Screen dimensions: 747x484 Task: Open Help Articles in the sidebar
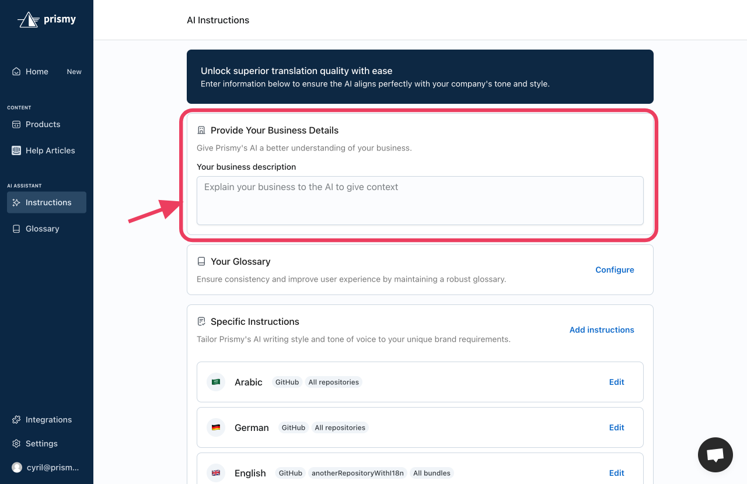click(x=47, y=150)
